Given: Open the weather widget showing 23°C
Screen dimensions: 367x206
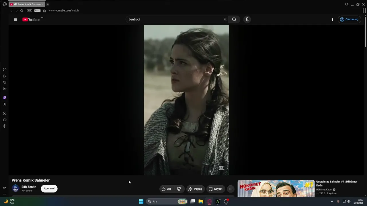Looking at the screenshot, I should 9,201.
